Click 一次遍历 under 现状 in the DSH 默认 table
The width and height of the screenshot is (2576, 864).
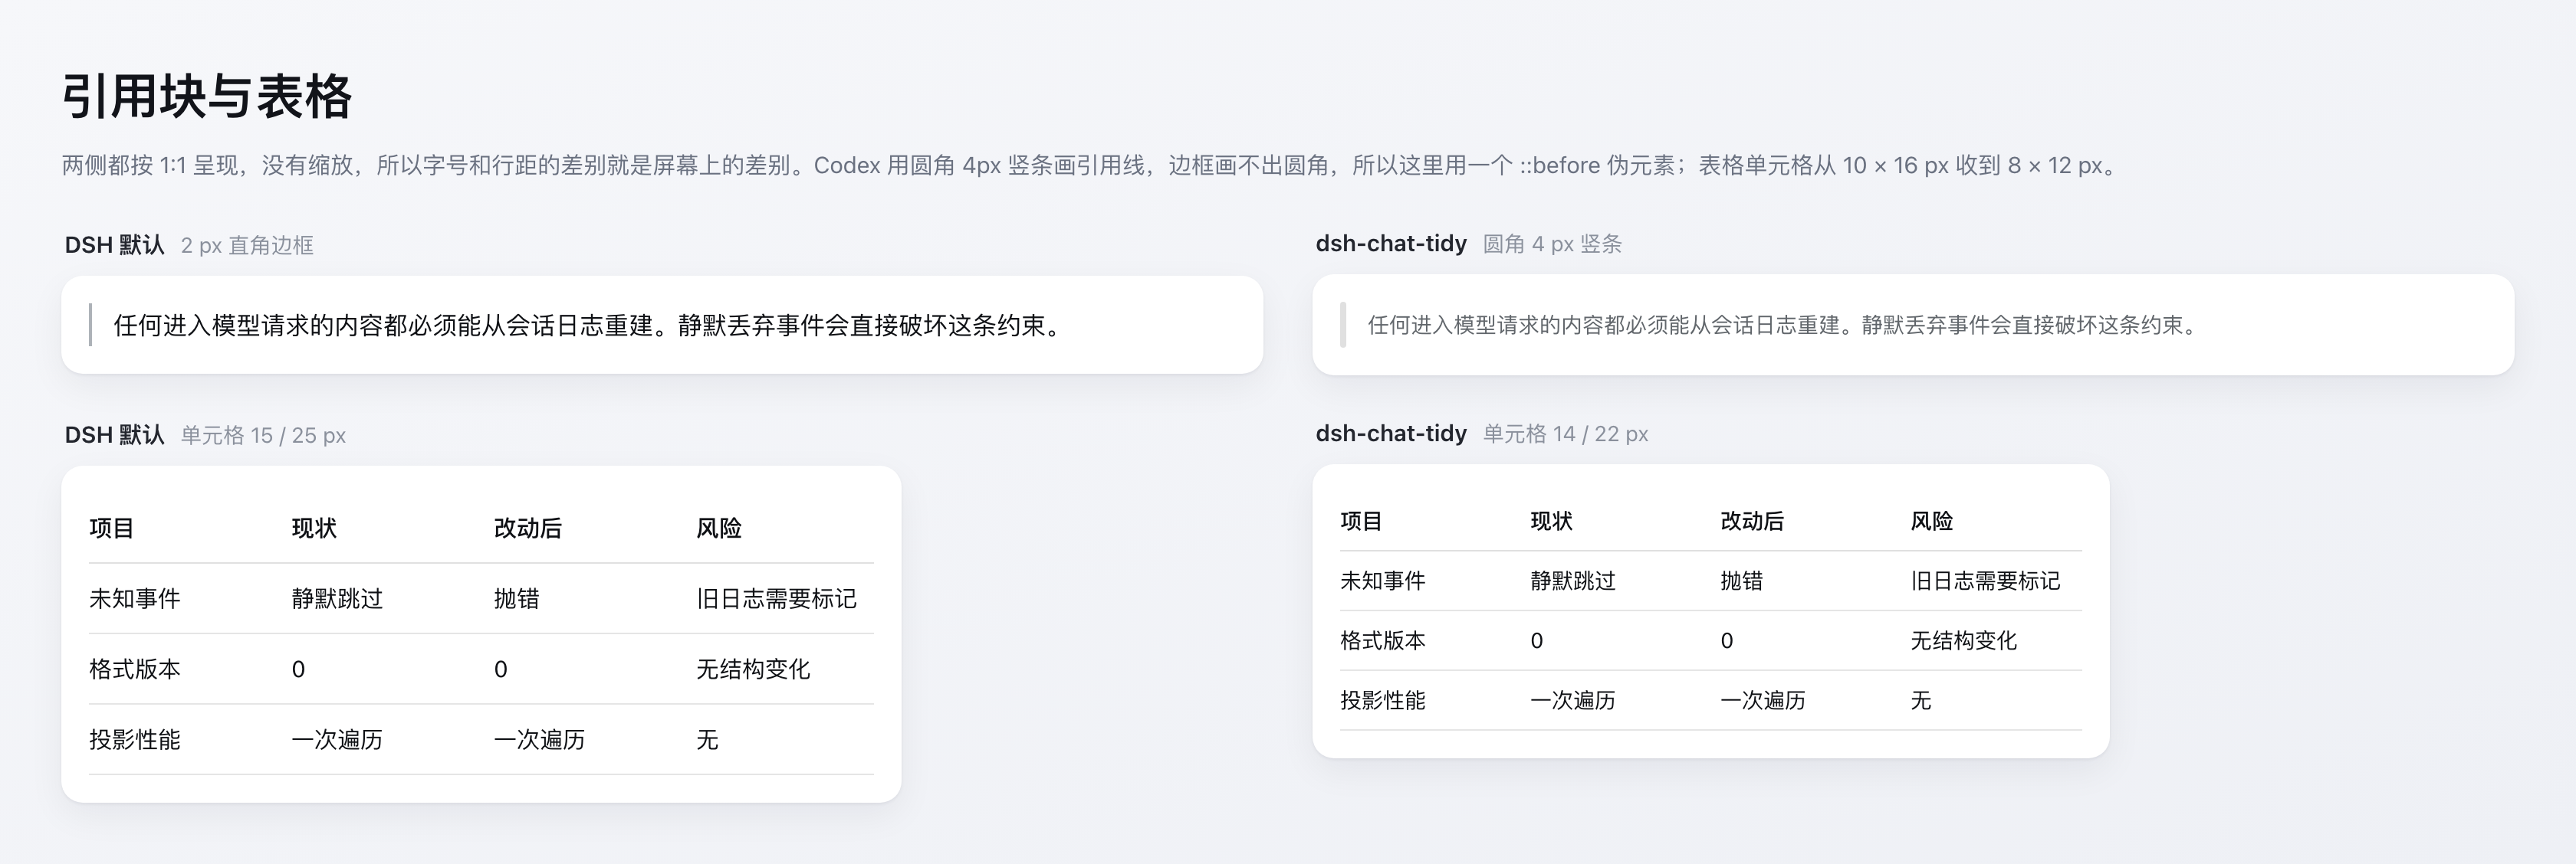tap(337, 739)
